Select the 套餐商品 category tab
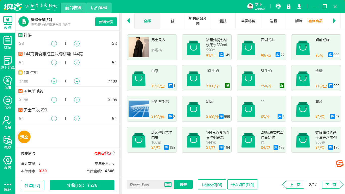Screen dimensions: 345x194 click(315, 21)
